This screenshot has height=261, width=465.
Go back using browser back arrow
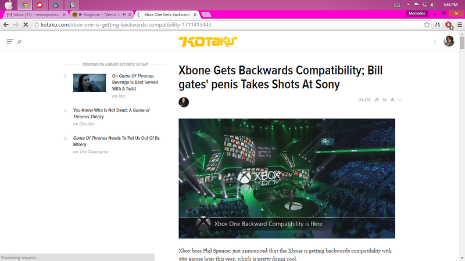pyautogui.click(x=6, y=25)
